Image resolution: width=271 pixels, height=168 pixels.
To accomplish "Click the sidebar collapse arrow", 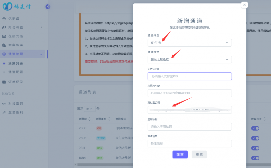I will click(x=48, y=6).
